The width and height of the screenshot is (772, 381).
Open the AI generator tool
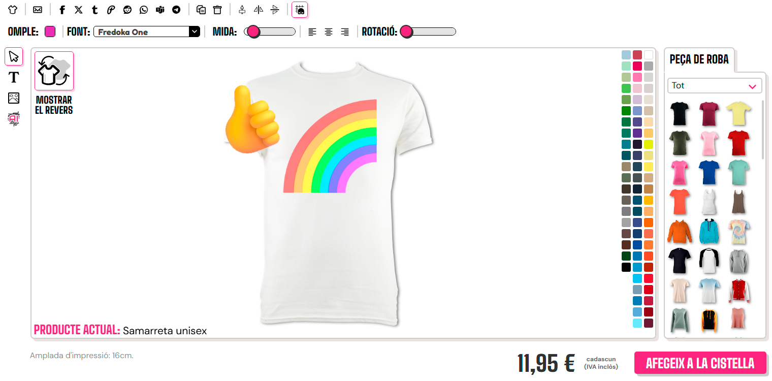pos(14,119)
